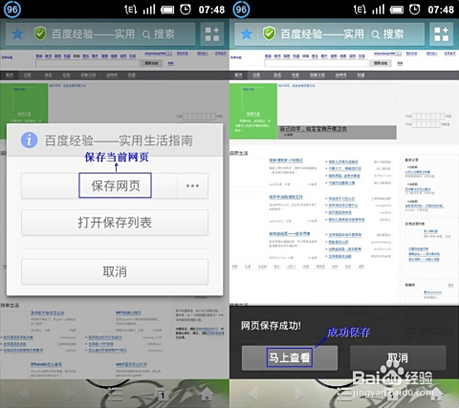
Task: Tap alarm clock icon in left status bar
Action: [186, 10]
